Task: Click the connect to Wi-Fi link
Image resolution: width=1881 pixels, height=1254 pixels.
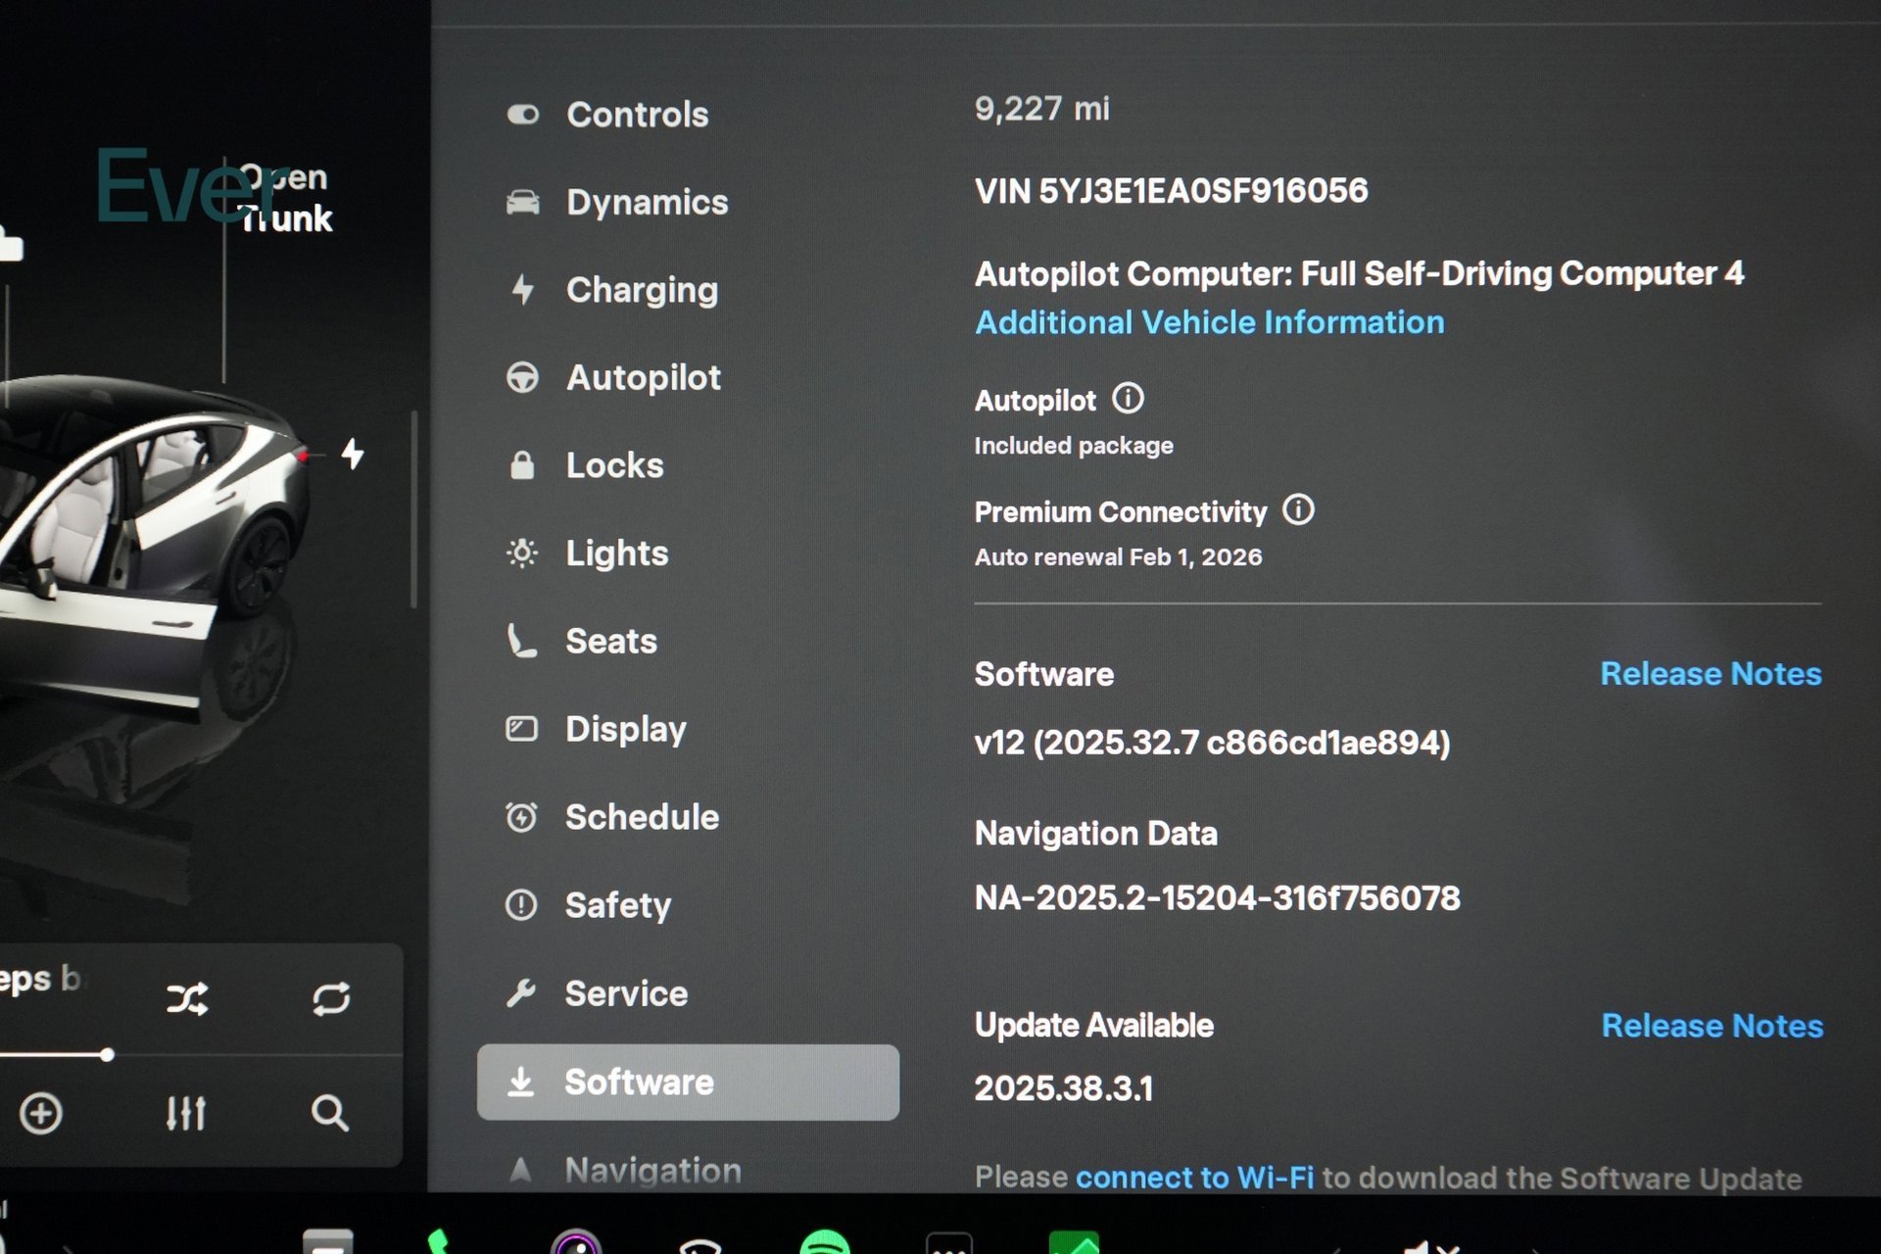Action: click(x=1194, y=1177)
